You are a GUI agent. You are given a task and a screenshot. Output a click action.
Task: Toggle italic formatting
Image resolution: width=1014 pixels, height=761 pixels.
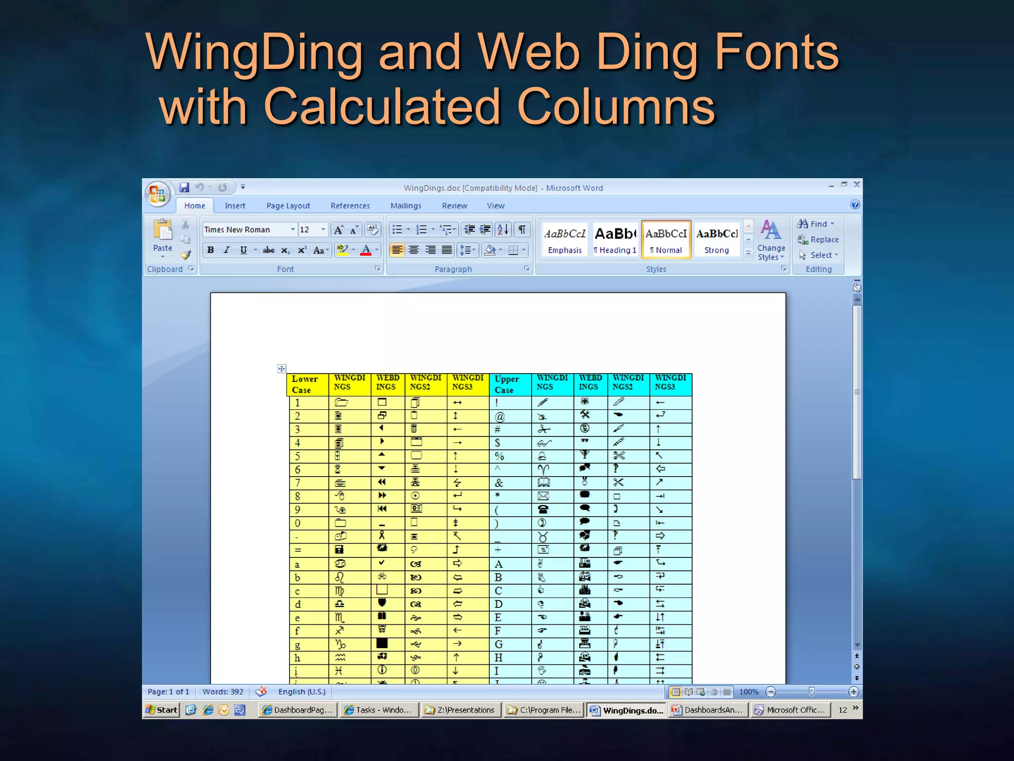227,251
